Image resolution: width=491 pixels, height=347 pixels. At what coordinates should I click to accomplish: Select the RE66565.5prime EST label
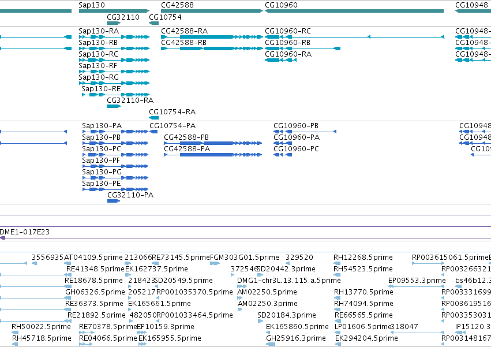coord(363,316)
